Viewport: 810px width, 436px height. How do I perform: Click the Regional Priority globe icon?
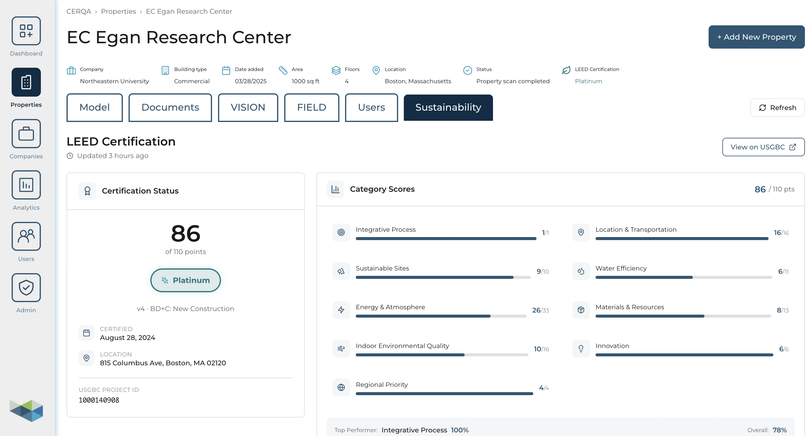pos(341,387)
